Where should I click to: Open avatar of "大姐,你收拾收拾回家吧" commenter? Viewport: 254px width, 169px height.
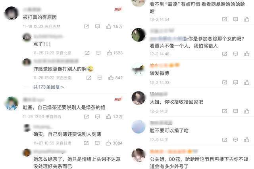pos(139,98)
